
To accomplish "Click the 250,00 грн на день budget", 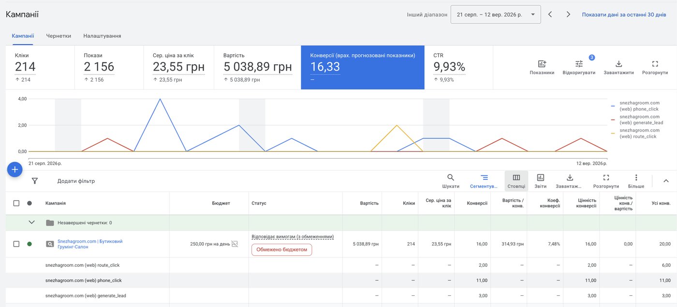I will point(210,244).
